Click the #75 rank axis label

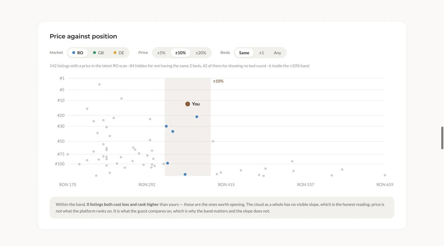pyautogui.click(x=61, y=154)
